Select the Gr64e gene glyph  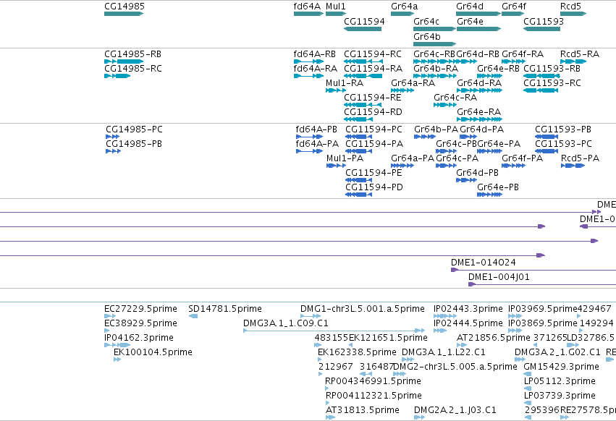tap(479, 29)
